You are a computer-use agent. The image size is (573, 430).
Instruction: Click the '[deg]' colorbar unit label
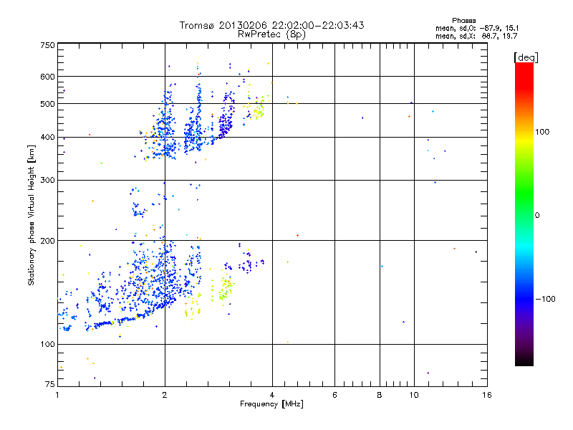pyautogui.click(x=526, y=57)
